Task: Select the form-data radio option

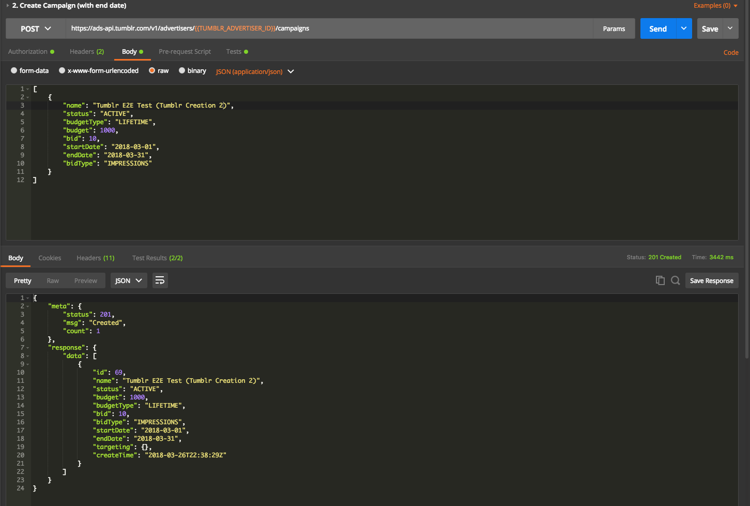Action: click(14, 71)
